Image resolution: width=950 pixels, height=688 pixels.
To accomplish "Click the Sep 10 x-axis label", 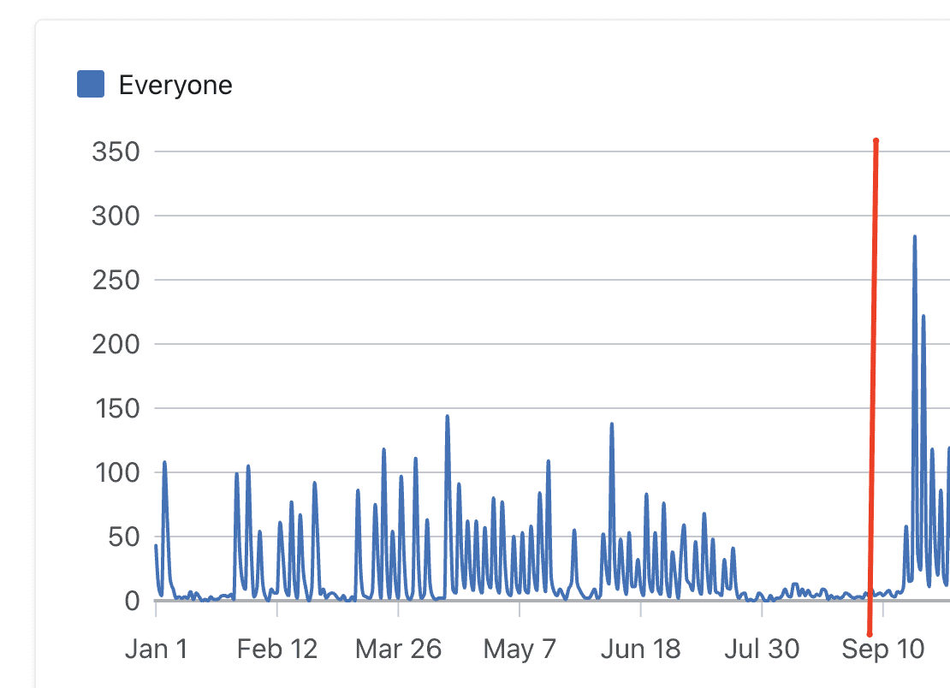I will [883, 649].
